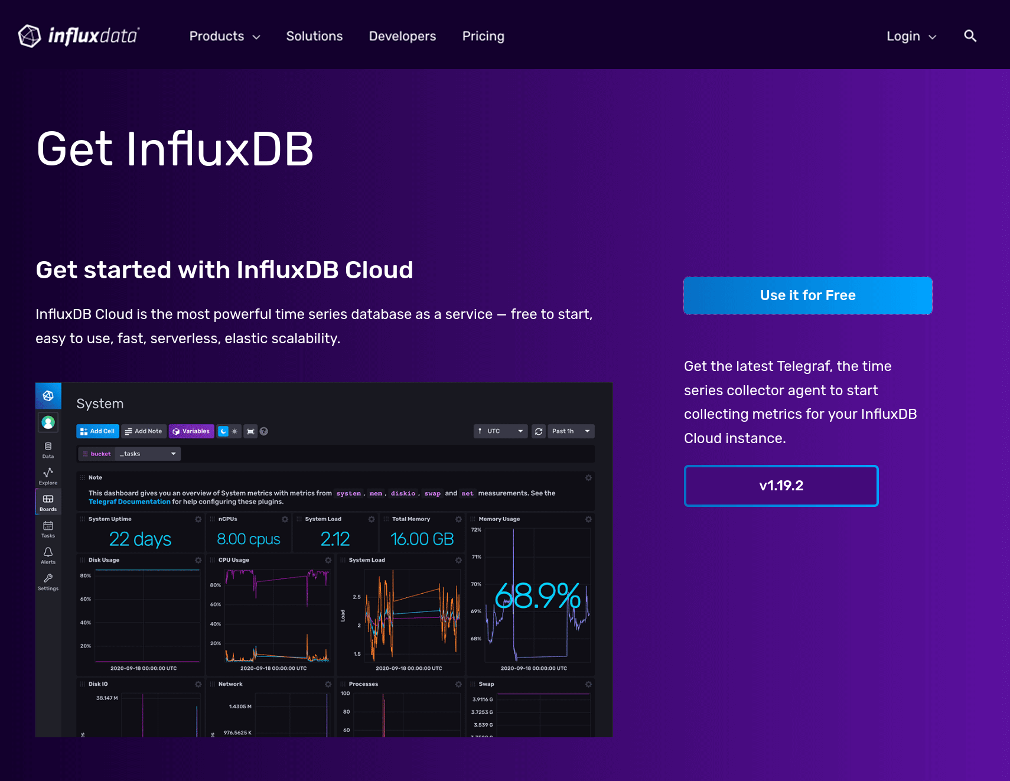Viewport: 1010px width, 781px height.
Task: Click the Use it for Free button
Action: 807,295
